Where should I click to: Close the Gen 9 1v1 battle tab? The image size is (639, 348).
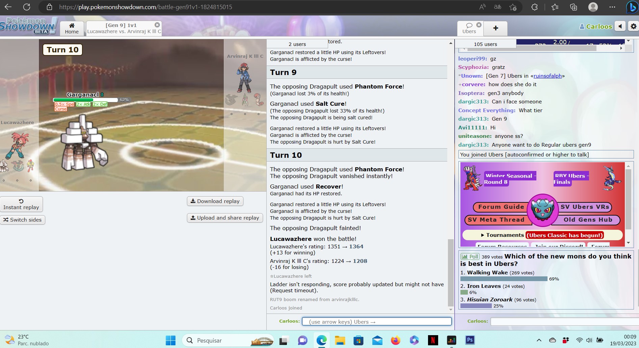tap(157, 25)
